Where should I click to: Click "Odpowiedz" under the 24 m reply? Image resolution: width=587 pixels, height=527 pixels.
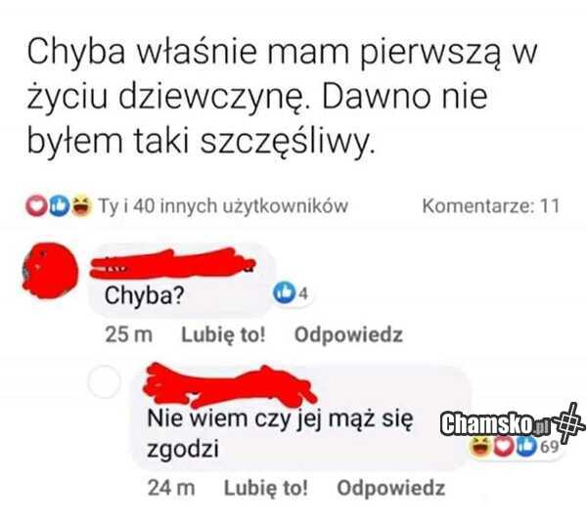[391, 488]
